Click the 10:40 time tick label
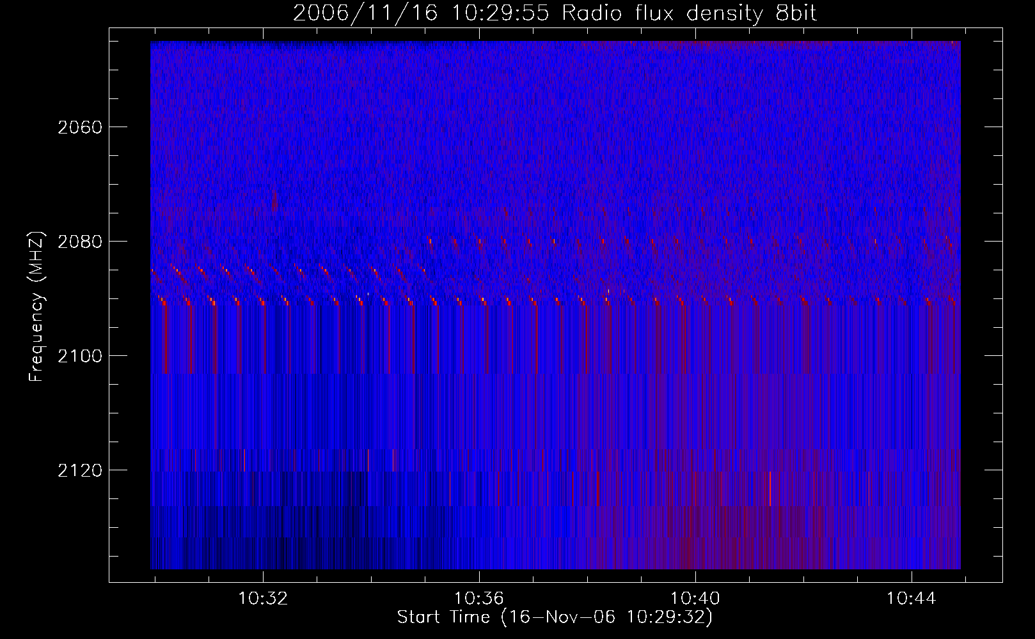The width and height of the screenshot is (1035, 639). click(695, 599)
